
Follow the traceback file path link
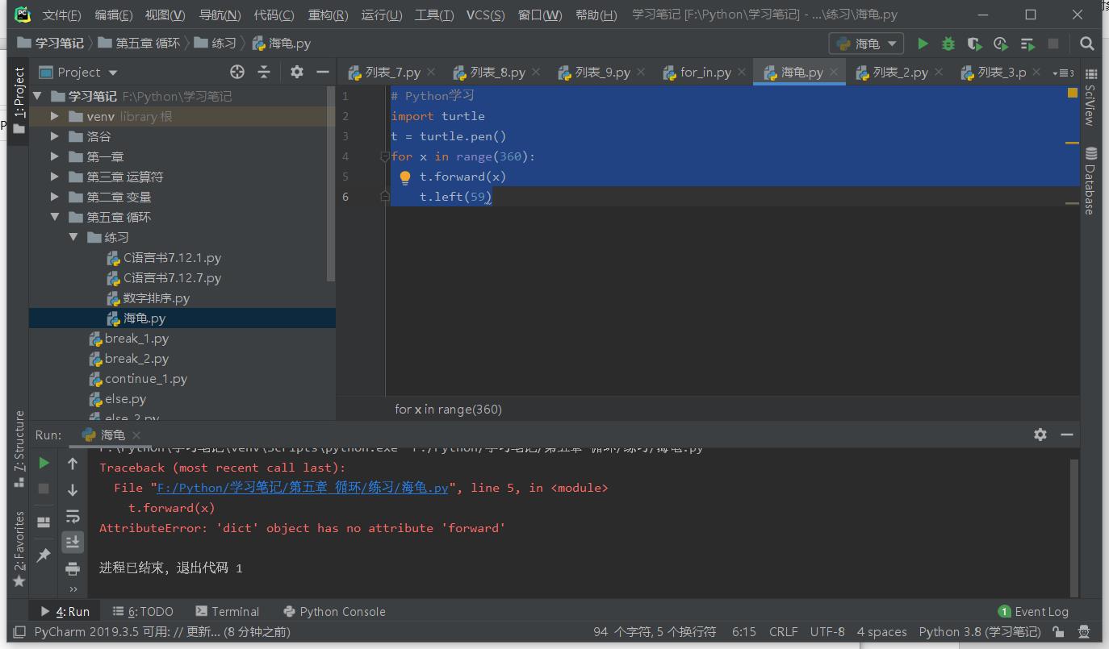coord(303,487)
